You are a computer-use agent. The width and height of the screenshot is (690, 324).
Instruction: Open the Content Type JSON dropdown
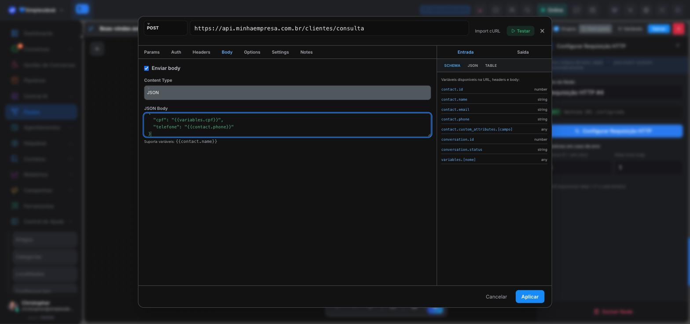(287, 93)
